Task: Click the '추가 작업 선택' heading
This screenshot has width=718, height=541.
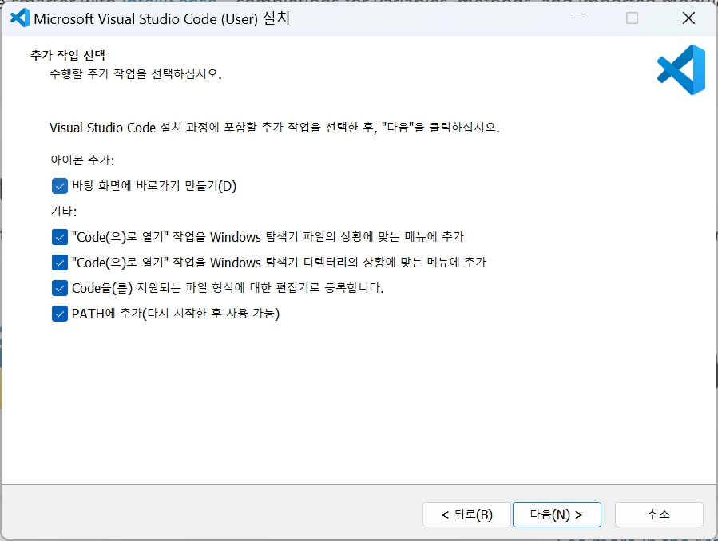Action: point(68,55)
